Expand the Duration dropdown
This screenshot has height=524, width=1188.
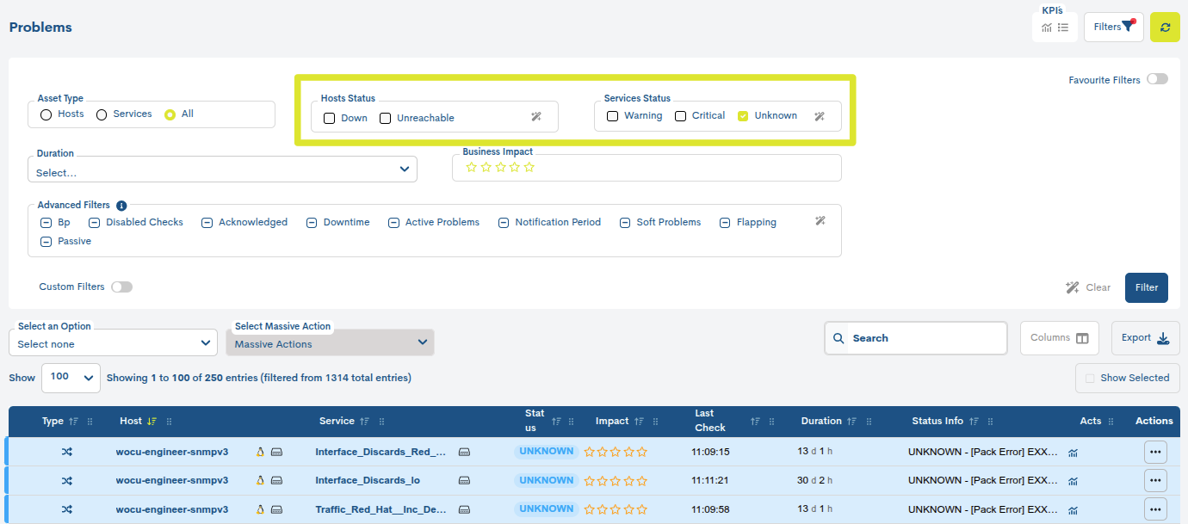(x=223, y=170)
